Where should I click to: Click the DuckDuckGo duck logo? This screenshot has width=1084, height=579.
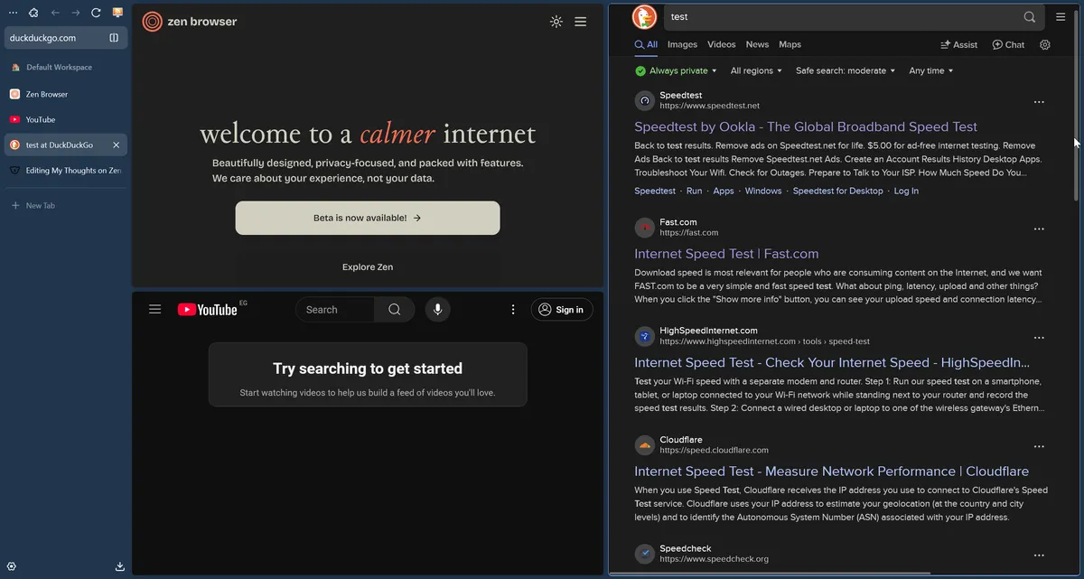(x=645, y=17)
